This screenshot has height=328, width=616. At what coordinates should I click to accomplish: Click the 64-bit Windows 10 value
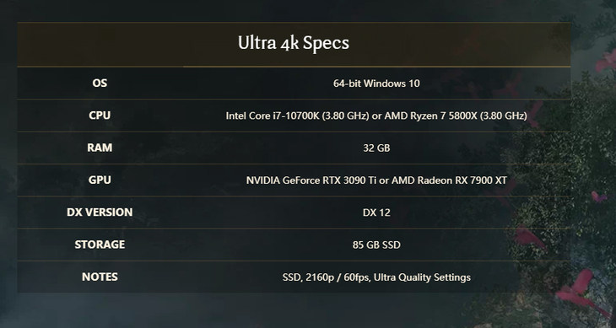[376, 83]
